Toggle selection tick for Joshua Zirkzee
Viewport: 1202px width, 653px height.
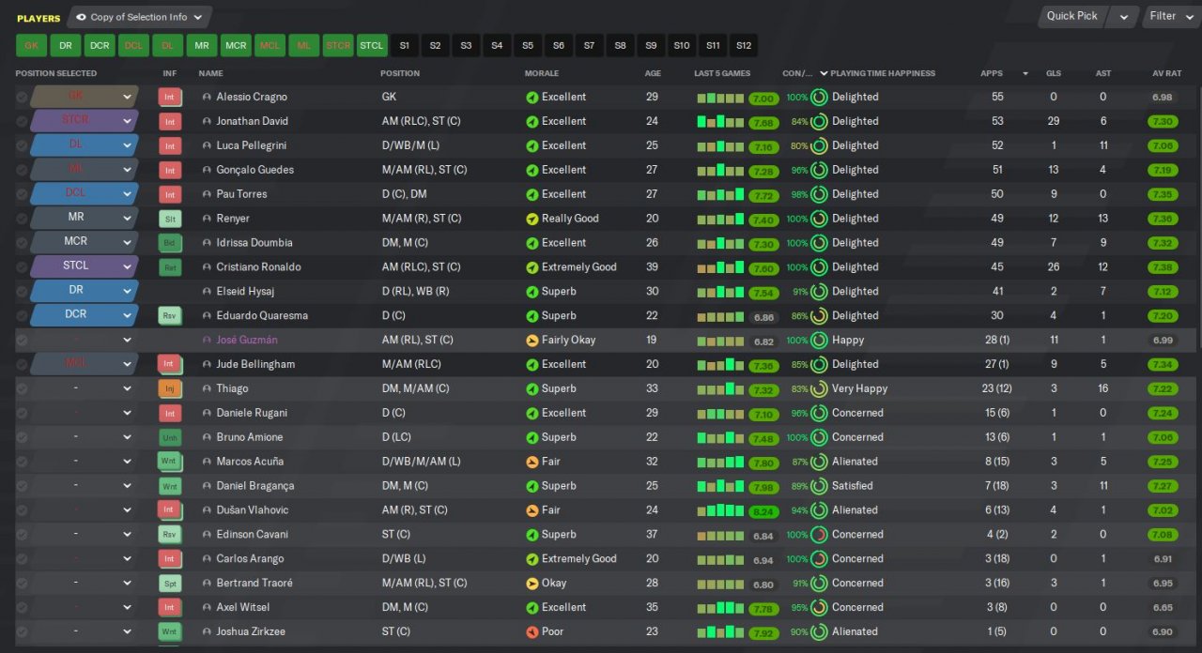click(x=22, y=631)
